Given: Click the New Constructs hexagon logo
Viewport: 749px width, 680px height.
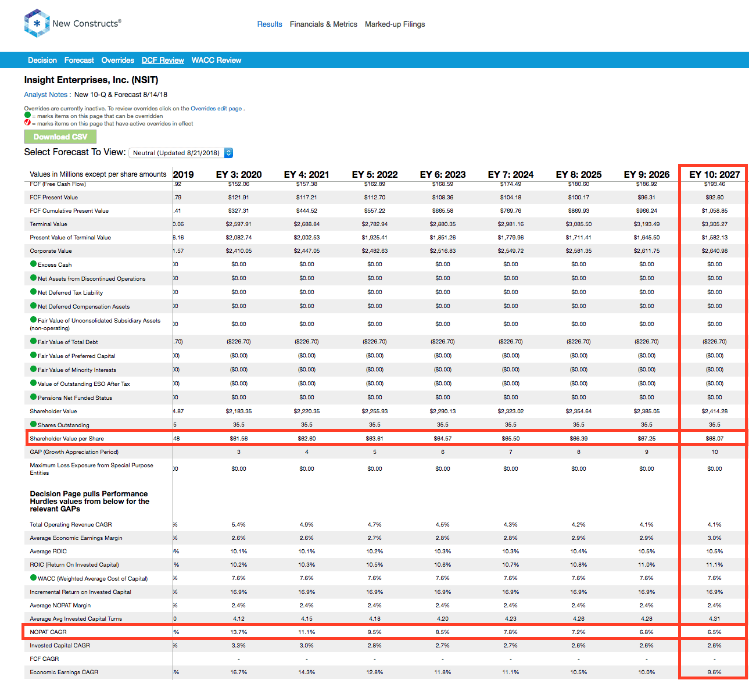Looking at the screenshot, I should [x=37, y=23].
